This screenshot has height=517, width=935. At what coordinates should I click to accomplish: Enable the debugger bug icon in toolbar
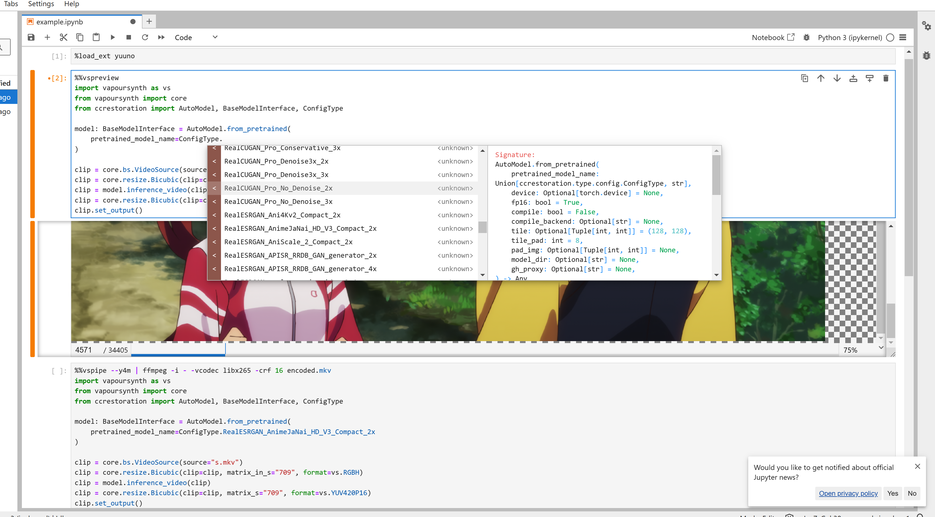(x=807, y=37)
